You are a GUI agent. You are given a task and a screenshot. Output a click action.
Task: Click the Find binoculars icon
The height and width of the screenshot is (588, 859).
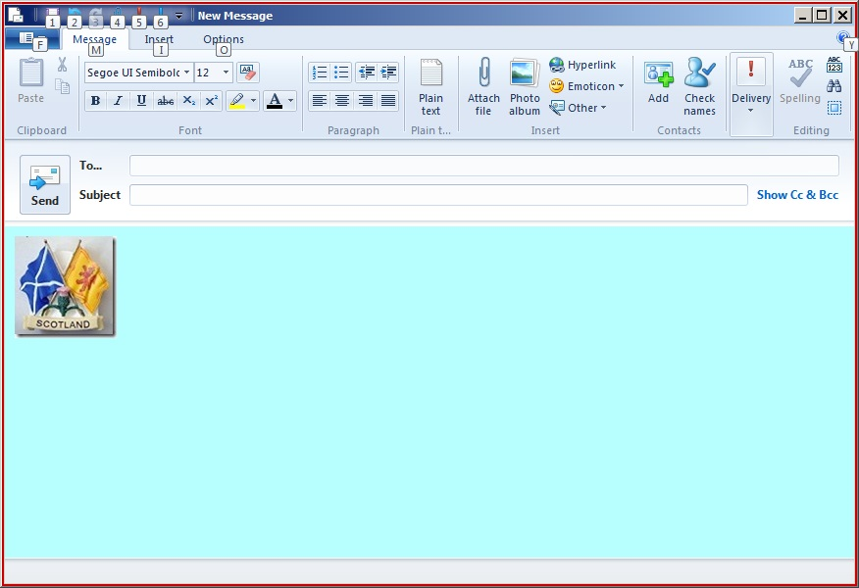[834, 86]
